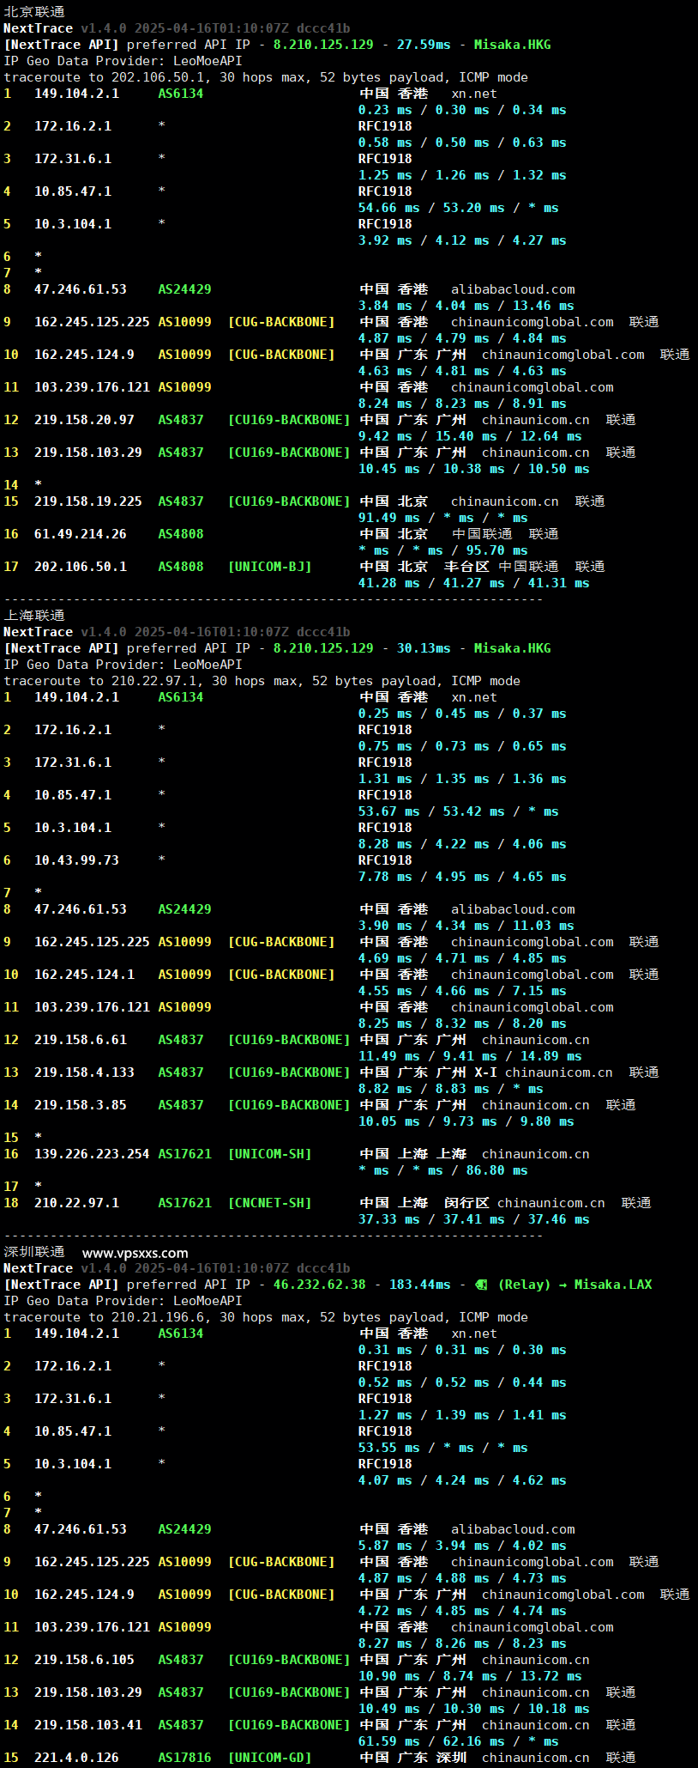Viewport: 698px width, 1768px height.
Task: Select hop IP "162.245.124.1"
Action: click(x=84, y=975)
